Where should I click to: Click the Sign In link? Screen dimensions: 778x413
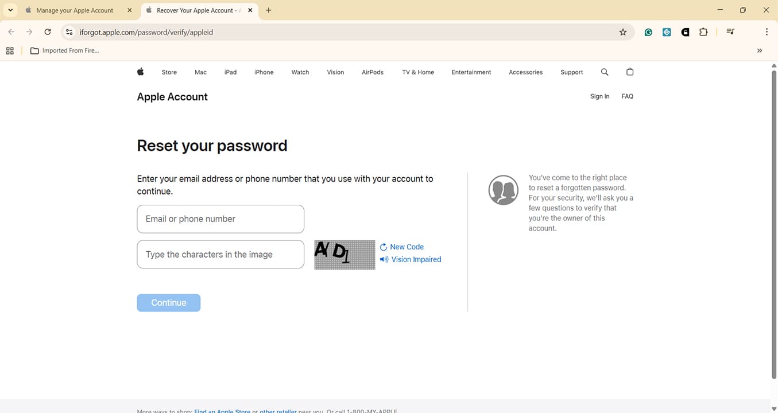[x=599, y=96]
